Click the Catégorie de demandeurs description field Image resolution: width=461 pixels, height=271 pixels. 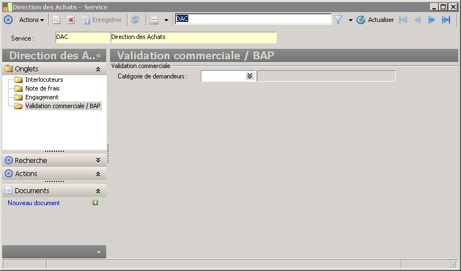(x=326, y=76)
